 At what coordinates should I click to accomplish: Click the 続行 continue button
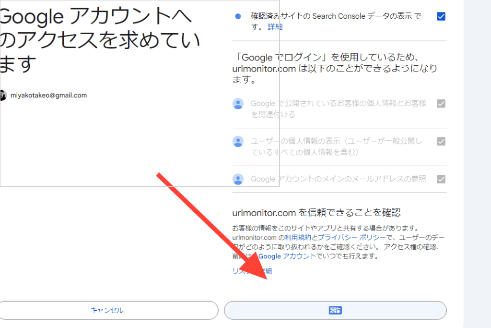335,310
